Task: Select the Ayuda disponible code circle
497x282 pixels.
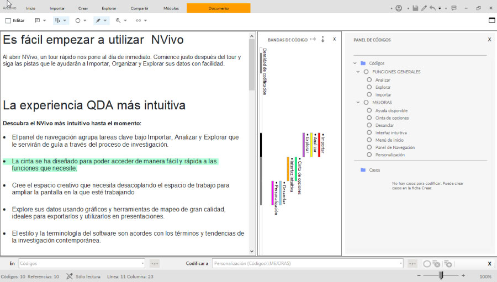Action: [x=369, y=110]
